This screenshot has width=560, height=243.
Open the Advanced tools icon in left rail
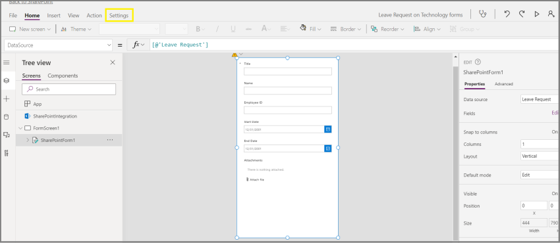tap(6, 153)
